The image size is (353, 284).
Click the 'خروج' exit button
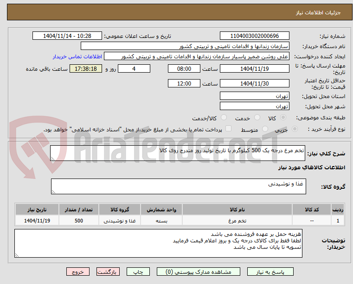coord(77,272)
